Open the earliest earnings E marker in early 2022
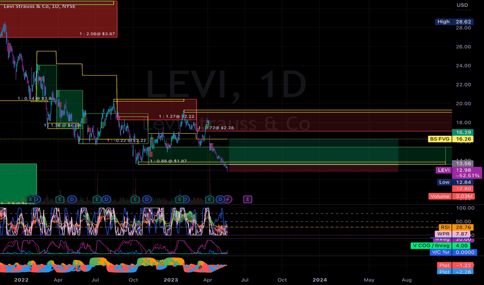 click(31, 199)
